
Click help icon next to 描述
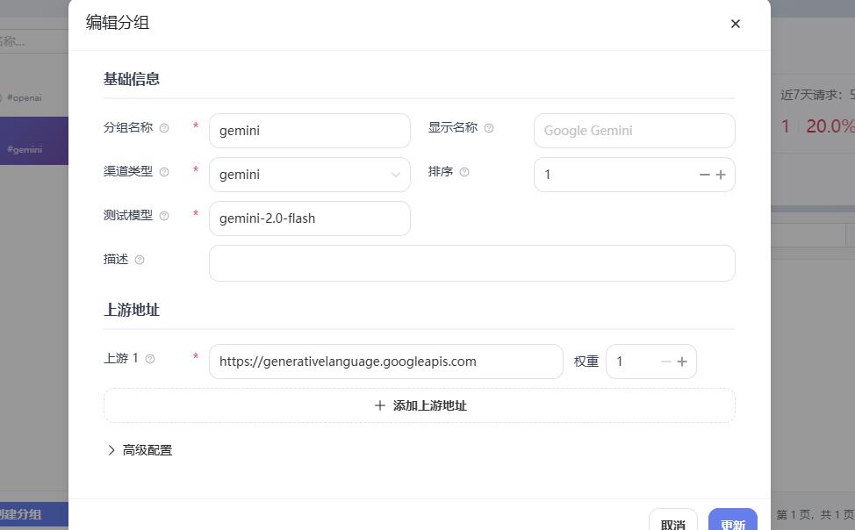tap(140, 260)
